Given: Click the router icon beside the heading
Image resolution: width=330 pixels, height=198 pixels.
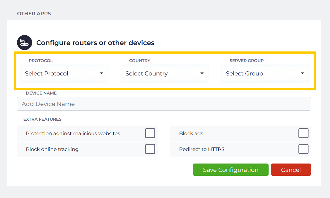Looking at the screenshot, I should (x=25, y=43).
